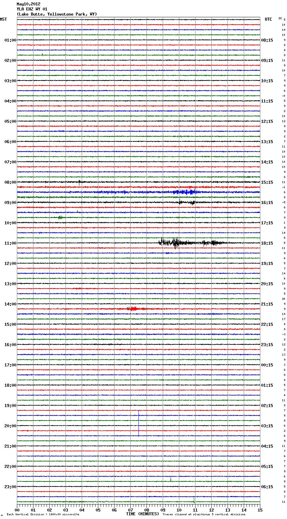Click the "15:00" MST row label
This screenshot has height=519, width=287.
click(x=10, y=324)
